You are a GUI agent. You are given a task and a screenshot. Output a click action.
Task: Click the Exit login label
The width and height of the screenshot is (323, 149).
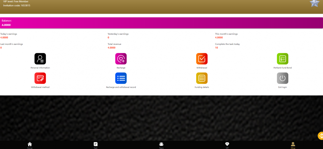click(x=282, y=87)
